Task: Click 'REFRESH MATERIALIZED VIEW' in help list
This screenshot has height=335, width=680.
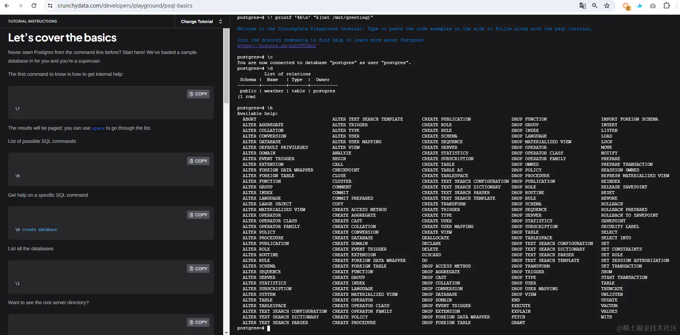Action: tap(635, 176)
